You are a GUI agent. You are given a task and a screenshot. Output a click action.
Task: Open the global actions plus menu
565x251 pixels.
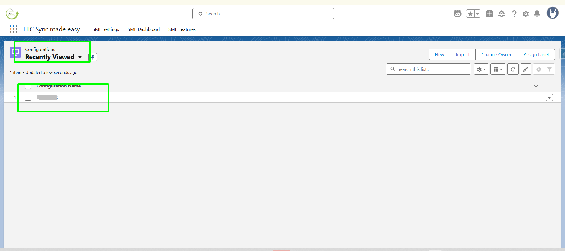(x=490, y=14)
